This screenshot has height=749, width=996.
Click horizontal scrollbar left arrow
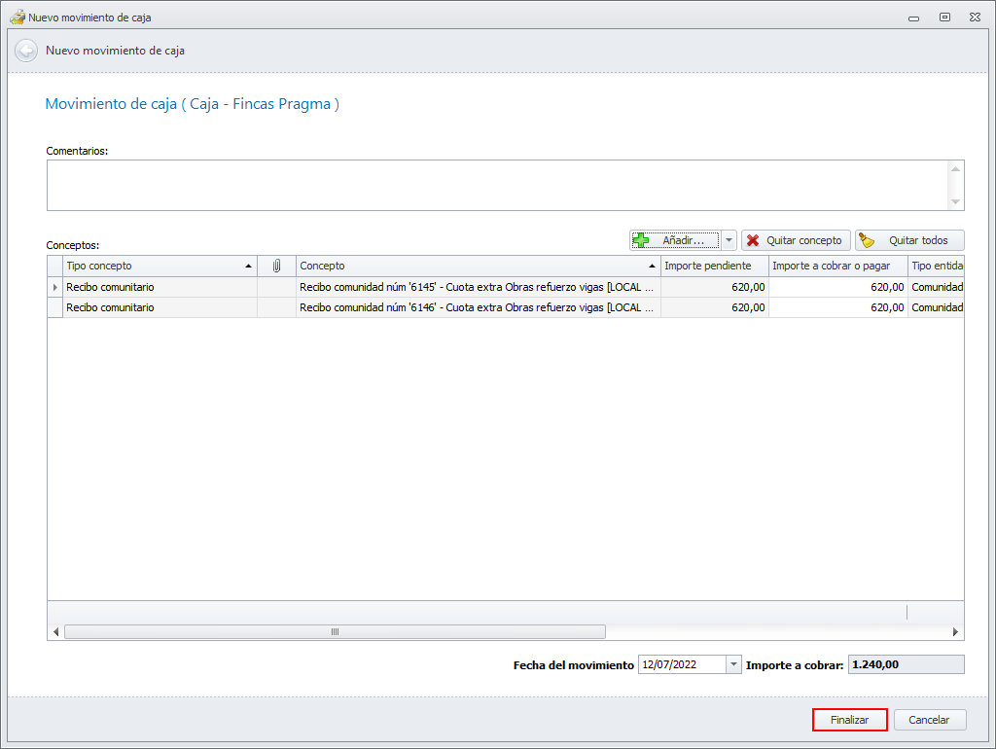click(55, 631)
